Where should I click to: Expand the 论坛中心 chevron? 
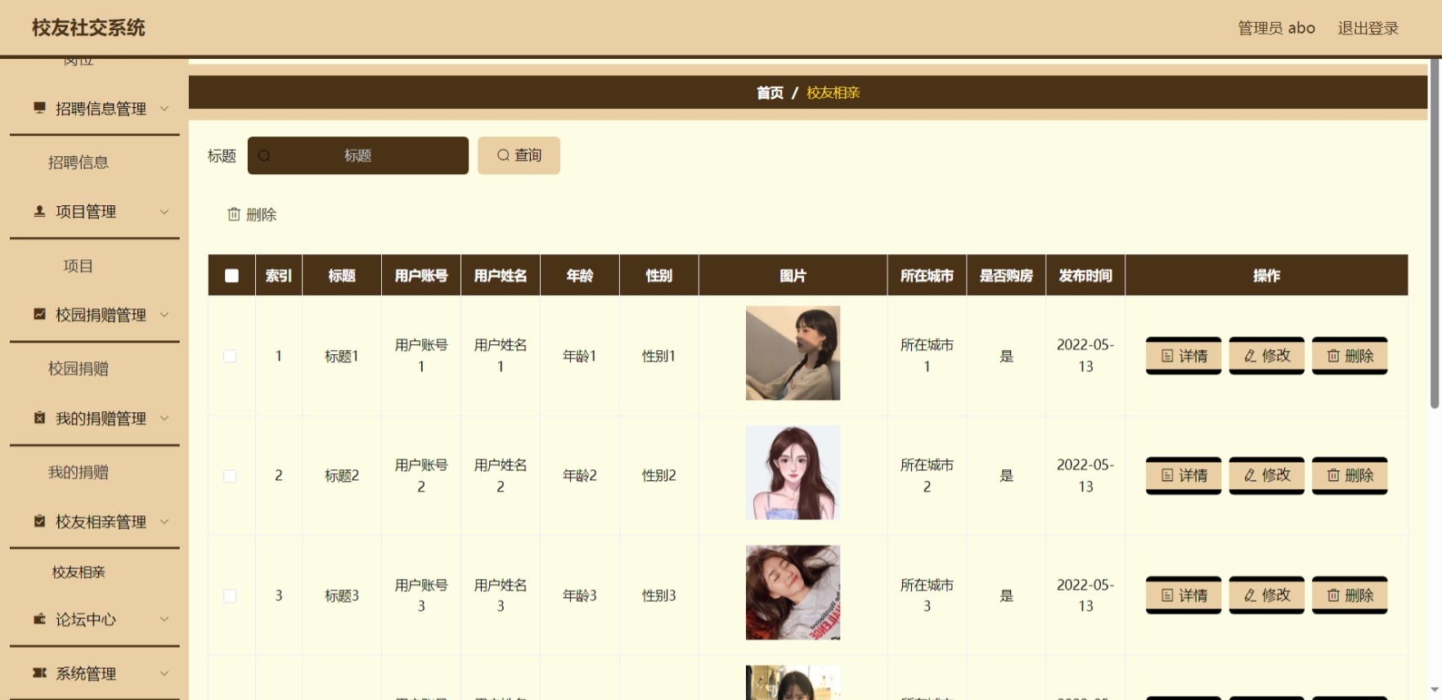[164, 619]
